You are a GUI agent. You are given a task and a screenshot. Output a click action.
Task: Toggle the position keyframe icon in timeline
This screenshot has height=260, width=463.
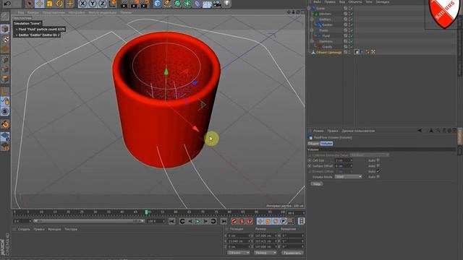(x=260, y=221)
